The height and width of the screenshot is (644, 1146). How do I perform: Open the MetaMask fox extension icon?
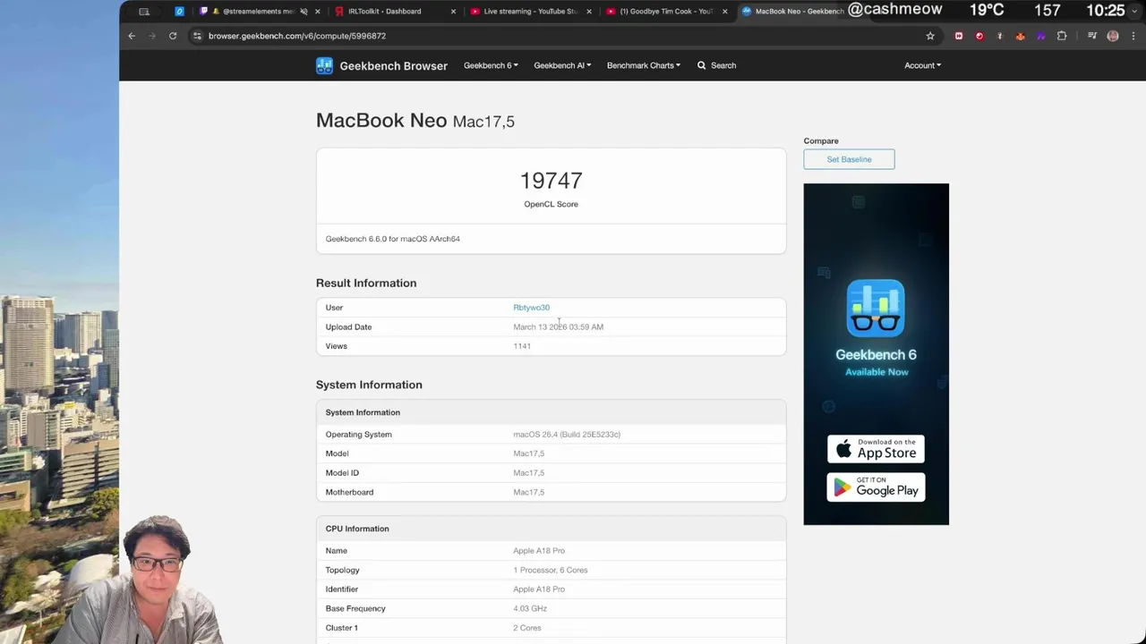pyautogui.click(x=1020, y=36)
